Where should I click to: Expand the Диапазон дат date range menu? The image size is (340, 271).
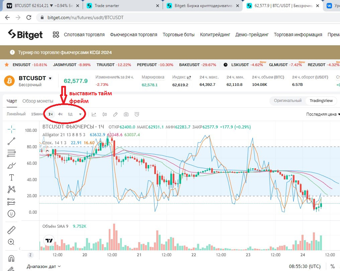click(x=44, y=266)
